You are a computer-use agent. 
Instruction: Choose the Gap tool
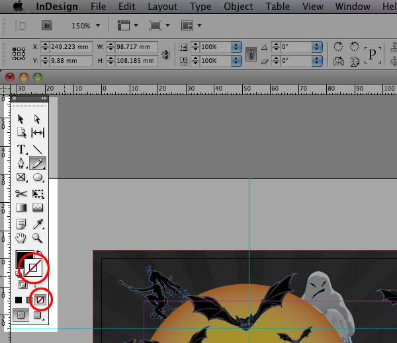point(38,133)
